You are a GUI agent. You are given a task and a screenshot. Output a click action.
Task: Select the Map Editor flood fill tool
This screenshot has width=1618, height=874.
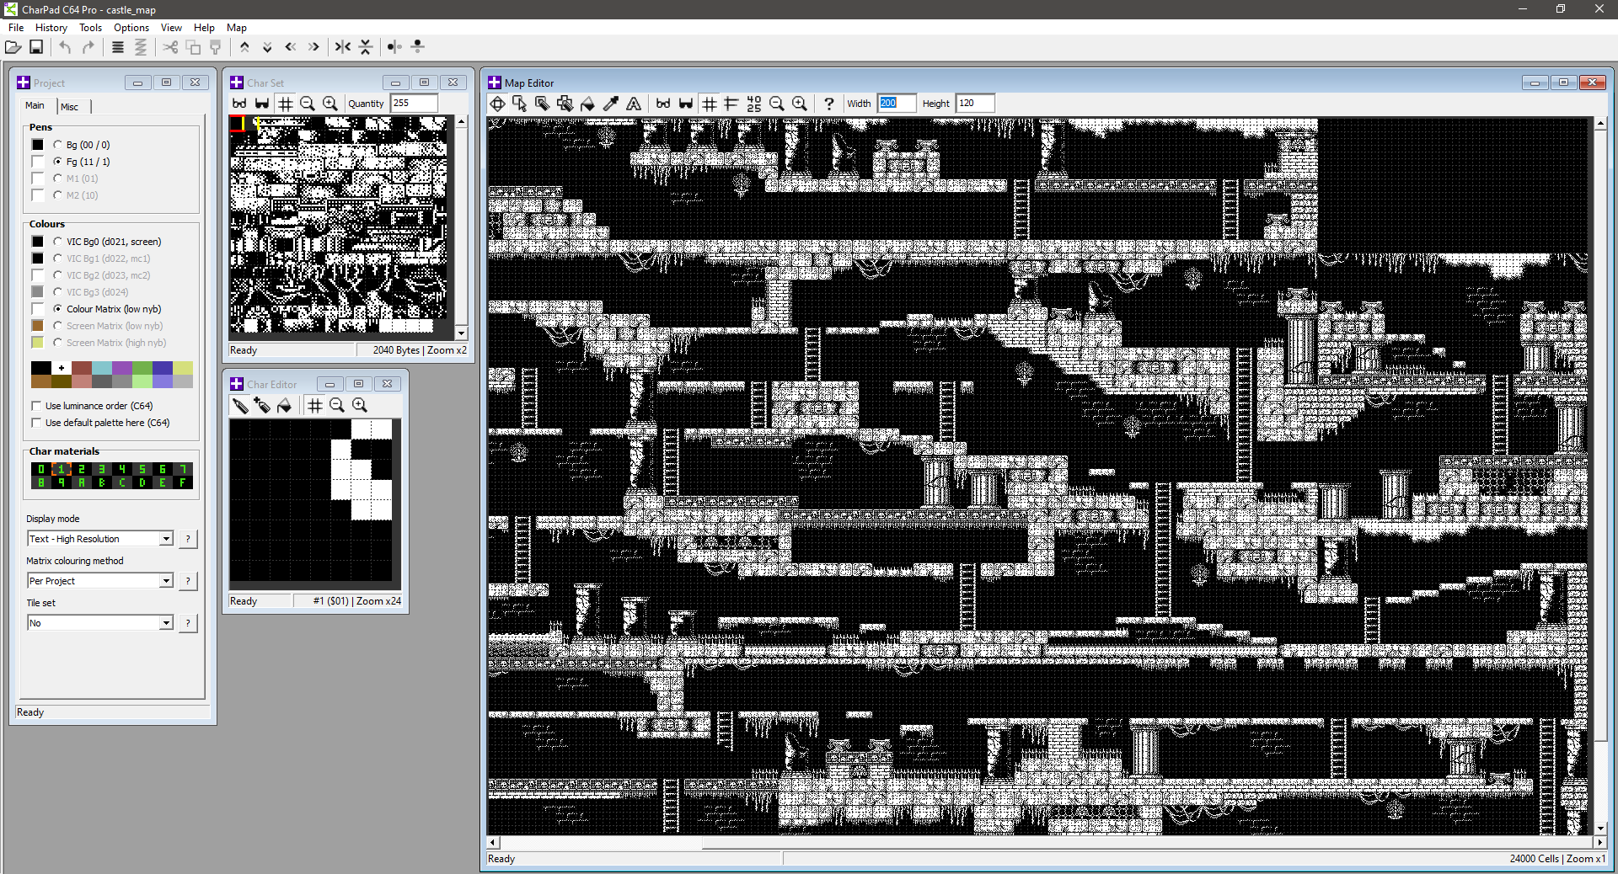click(588, 104)
